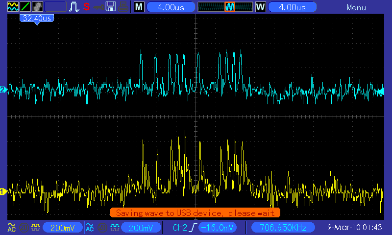Click the orange Saving wave to USB message
Screen dimensions: 392x235
click(x=195, y=213)
